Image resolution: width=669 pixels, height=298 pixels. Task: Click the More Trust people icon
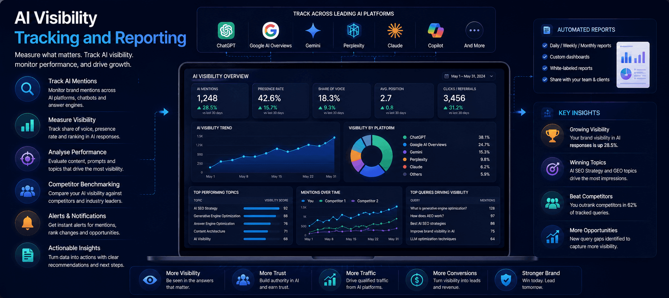pos(243,280)
